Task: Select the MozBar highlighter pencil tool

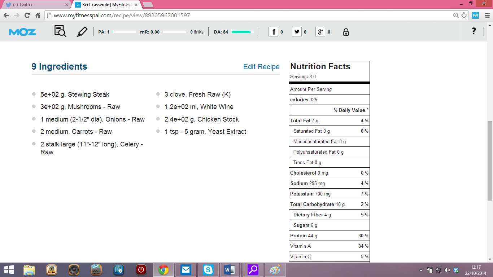Action: pyautogui.click(x=82, y=32)
